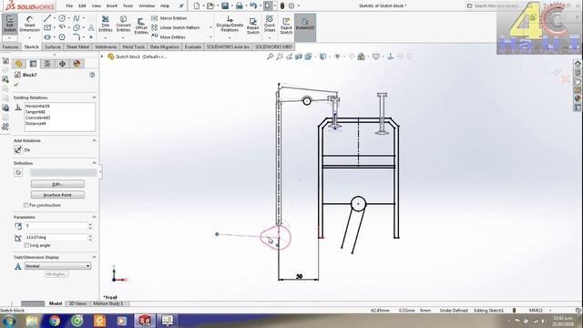
Task: Select the Sketch Text tool
Action: [91, 27]
